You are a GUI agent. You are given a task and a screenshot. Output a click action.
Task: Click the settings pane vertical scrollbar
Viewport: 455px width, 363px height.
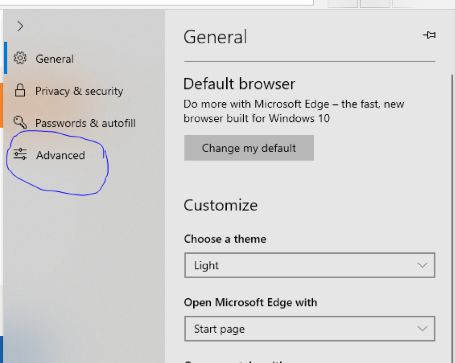(452, 154)
